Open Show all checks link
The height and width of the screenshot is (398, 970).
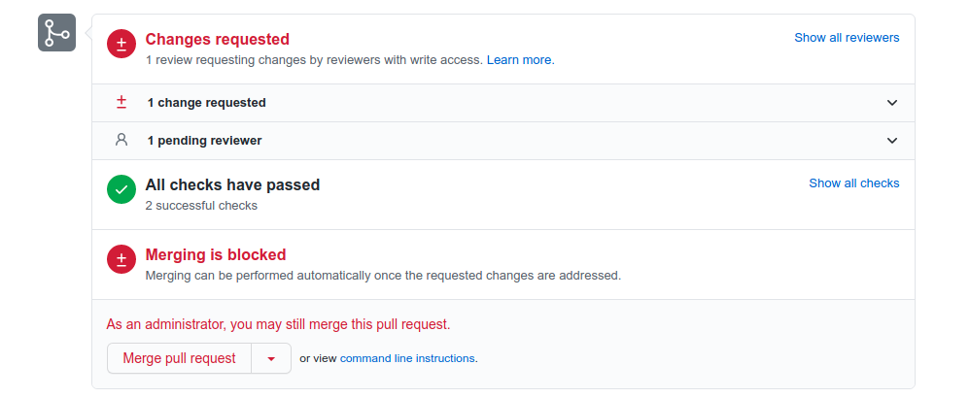click(854, 183)
